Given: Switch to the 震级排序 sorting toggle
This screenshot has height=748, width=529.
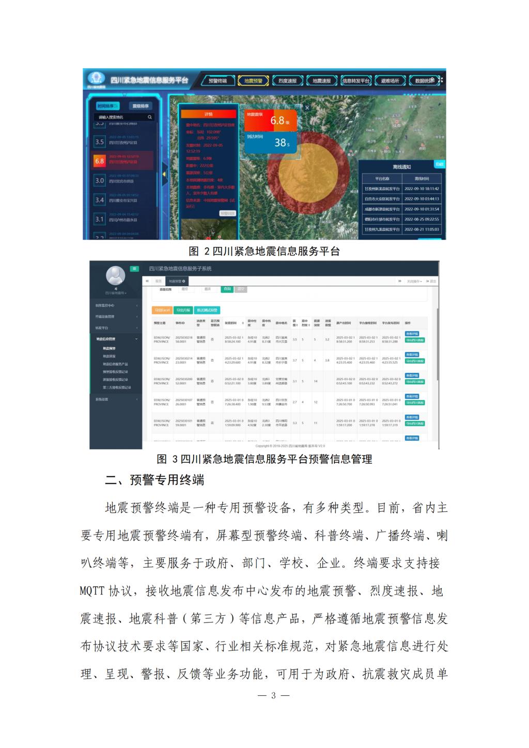Looking at the screenshot, I should tap(141, 106).
